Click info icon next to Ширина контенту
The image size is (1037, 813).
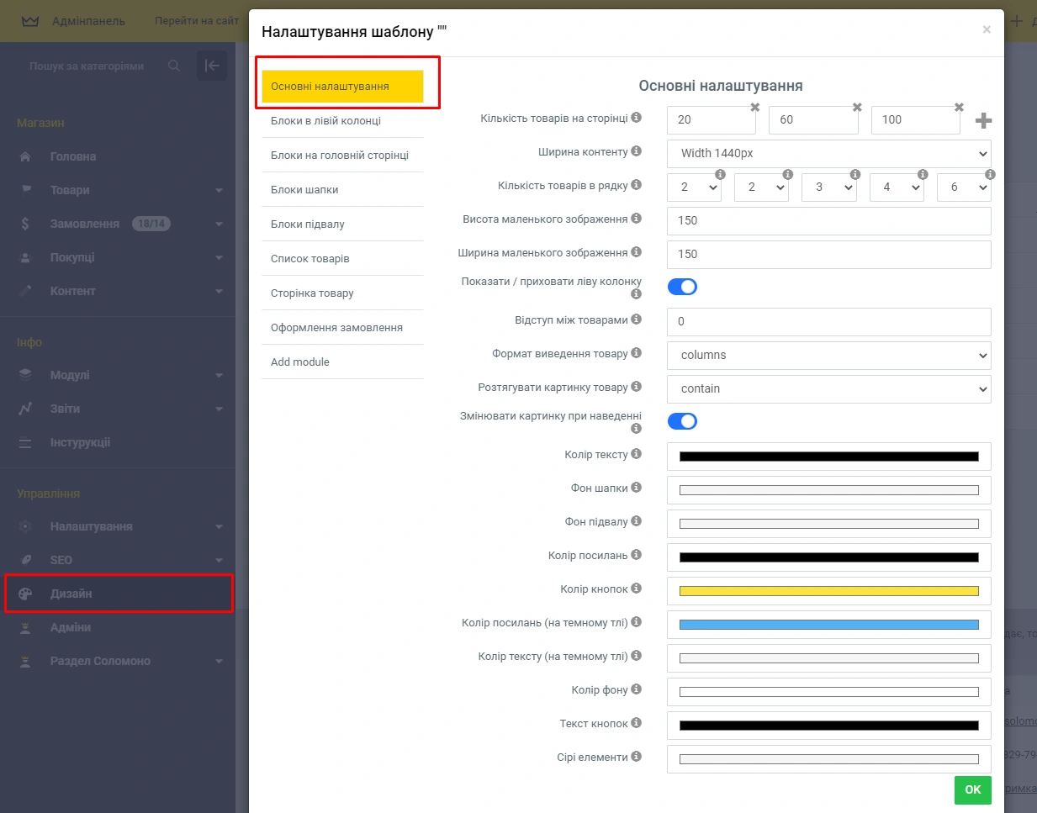coord(636,151)
